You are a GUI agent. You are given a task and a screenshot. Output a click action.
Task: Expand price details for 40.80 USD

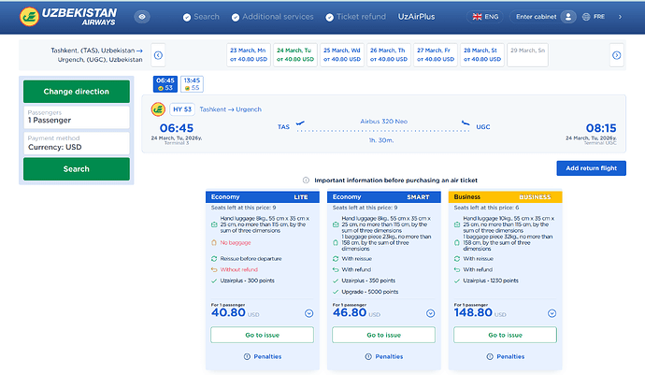point(308,313)
